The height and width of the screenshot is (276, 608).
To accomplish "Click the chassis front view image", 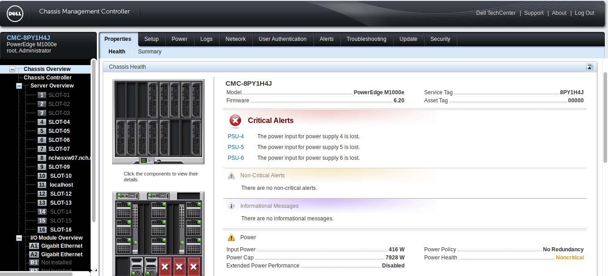I will coord(158,122).
